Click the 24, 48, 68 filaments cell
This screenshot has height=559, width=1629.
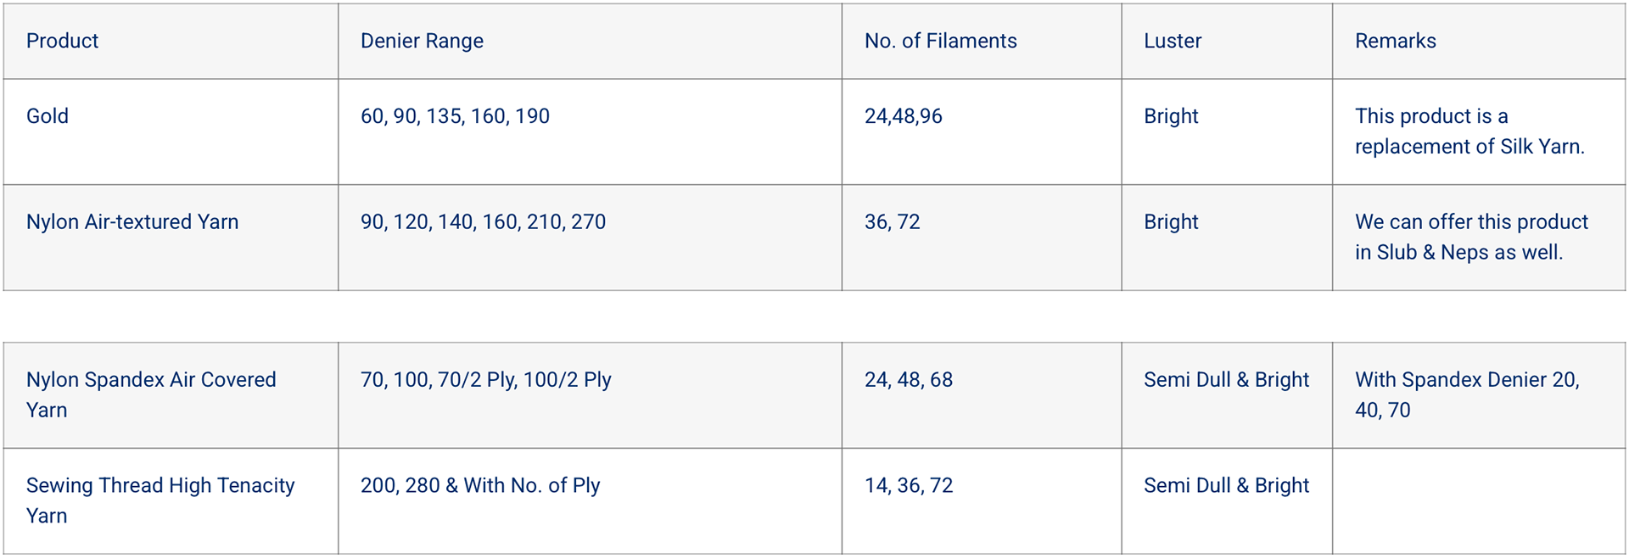908,380
